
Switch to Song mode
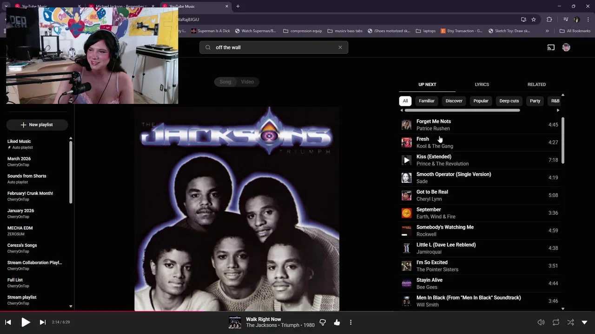[225, 82]
